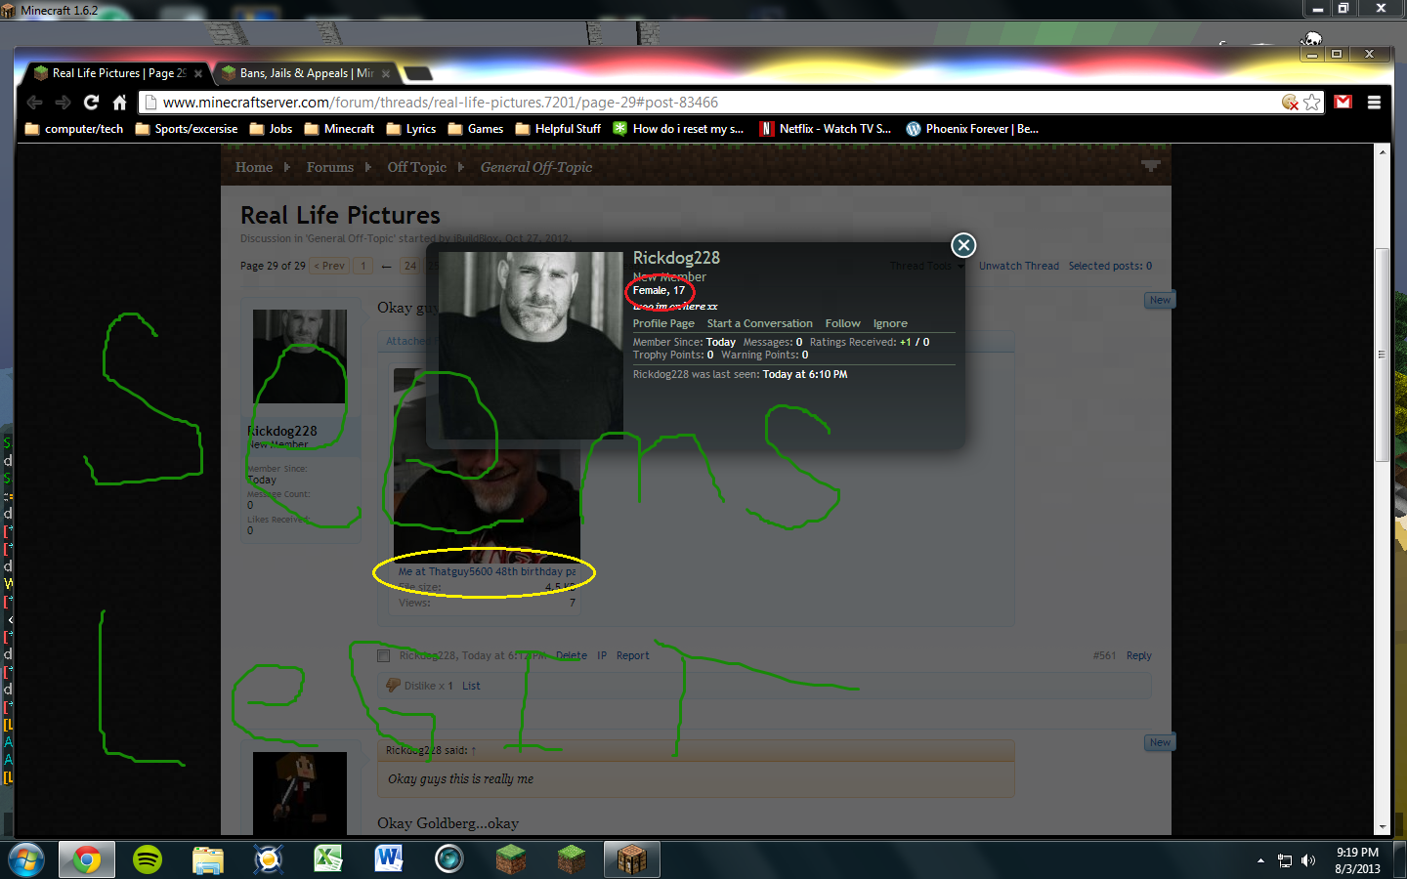Open Windows Start menu
Viewport: 1407px width, 879px height.
pyautogui.click(x=26, y=859)
